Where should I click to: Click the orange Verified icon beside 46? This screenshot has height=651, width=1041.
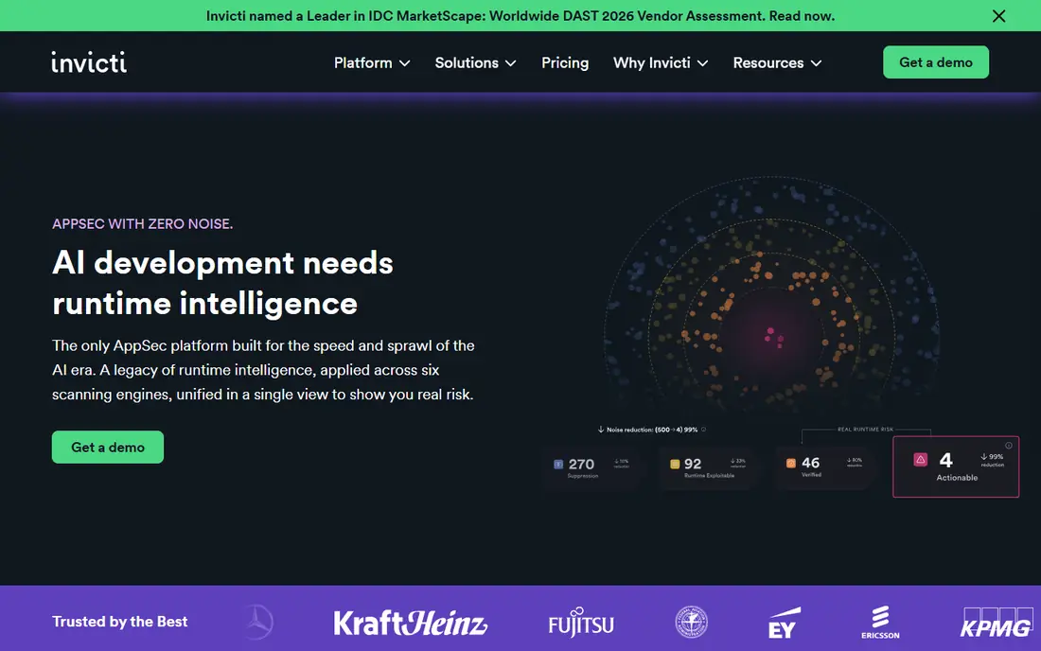click(x=791, y=464)
